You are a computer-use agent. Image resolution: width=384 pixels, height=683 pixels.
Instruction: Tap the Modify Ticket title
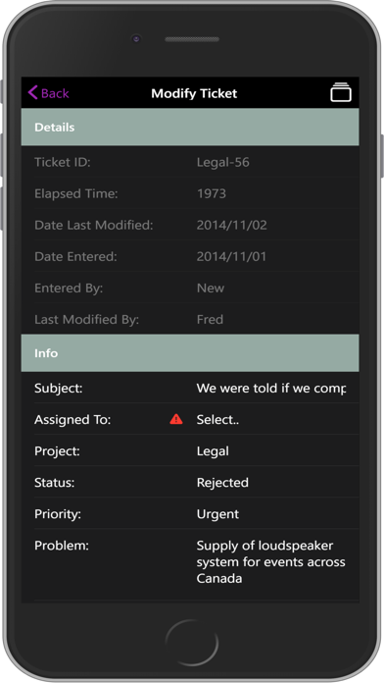point(194,93)
